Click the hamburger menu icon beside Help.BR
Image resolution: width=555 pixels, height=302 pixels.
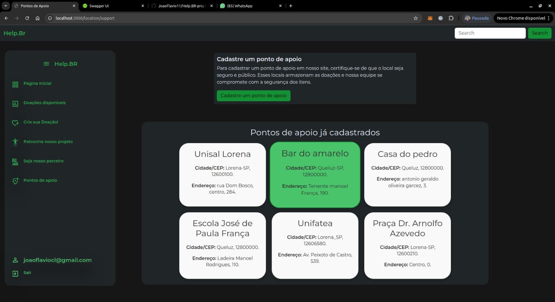[x=46, y=64]
